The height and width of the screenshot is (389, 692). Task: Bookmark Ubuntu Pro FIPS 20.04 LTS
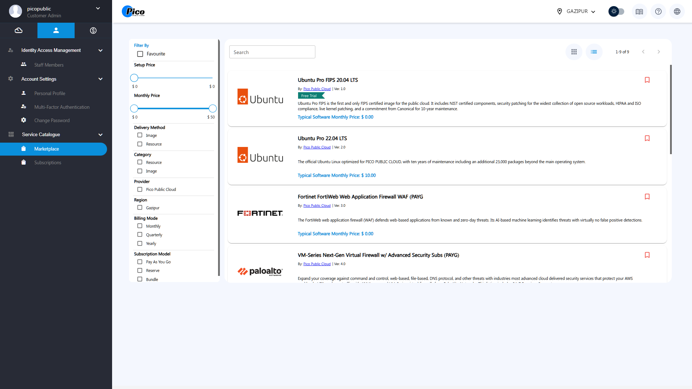click(647, 80)
